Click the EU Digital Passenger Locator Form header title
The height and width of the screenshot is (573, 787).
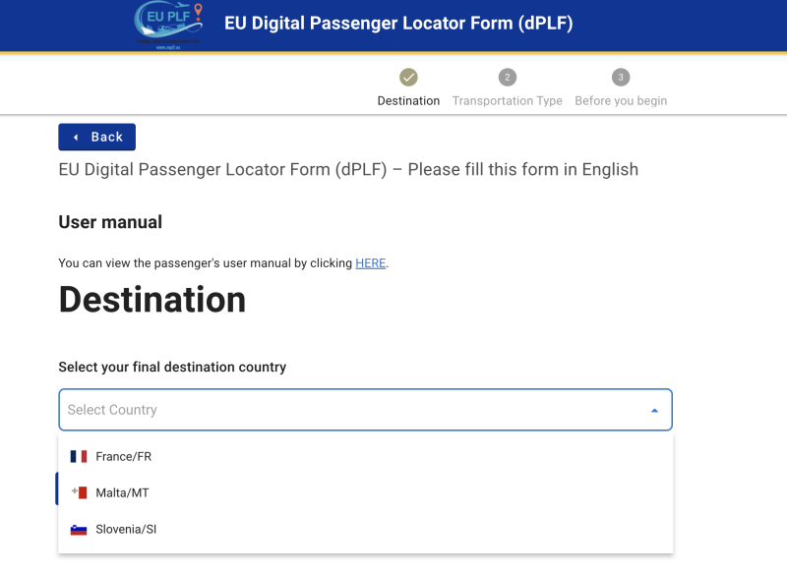pos(398,23)
